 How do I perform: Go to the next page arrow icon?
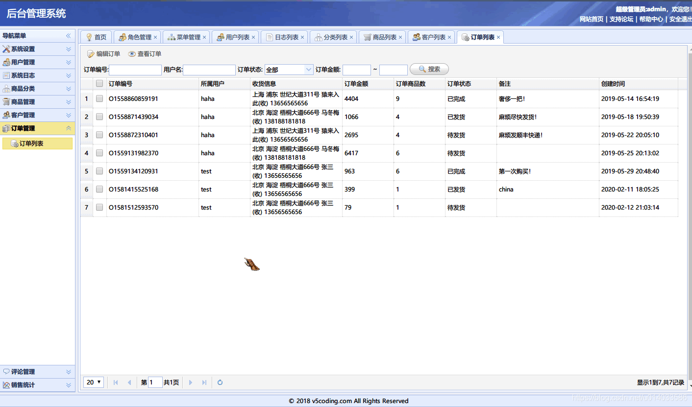pyautogui.click(x=191, y=383)
